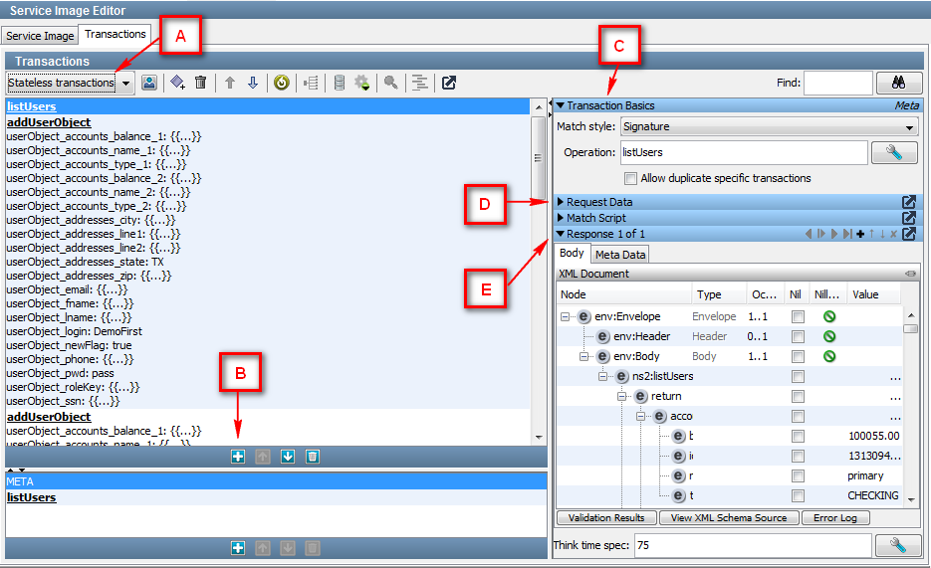Collapse the Transaction Basics section

pyautogui.click(x=560, y=105)
